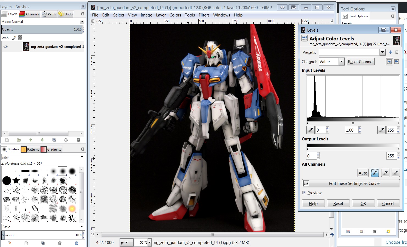Click the navigate image icon below canvas
This screenshot has height=247, width=407.
(332, 235)
